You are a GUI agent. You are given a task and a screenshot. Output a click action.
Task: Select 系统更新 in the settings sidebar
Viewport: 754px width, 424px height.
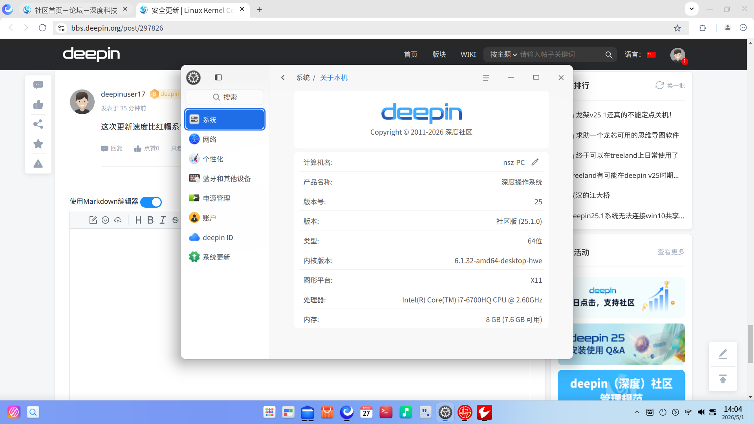[x=225, y=257]
